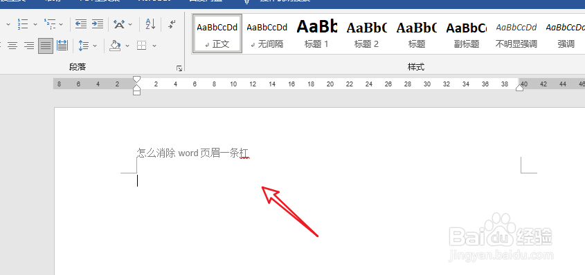Click 段落 group label
The height and width of the screenshot is (275, 585).
click(78, 67)
